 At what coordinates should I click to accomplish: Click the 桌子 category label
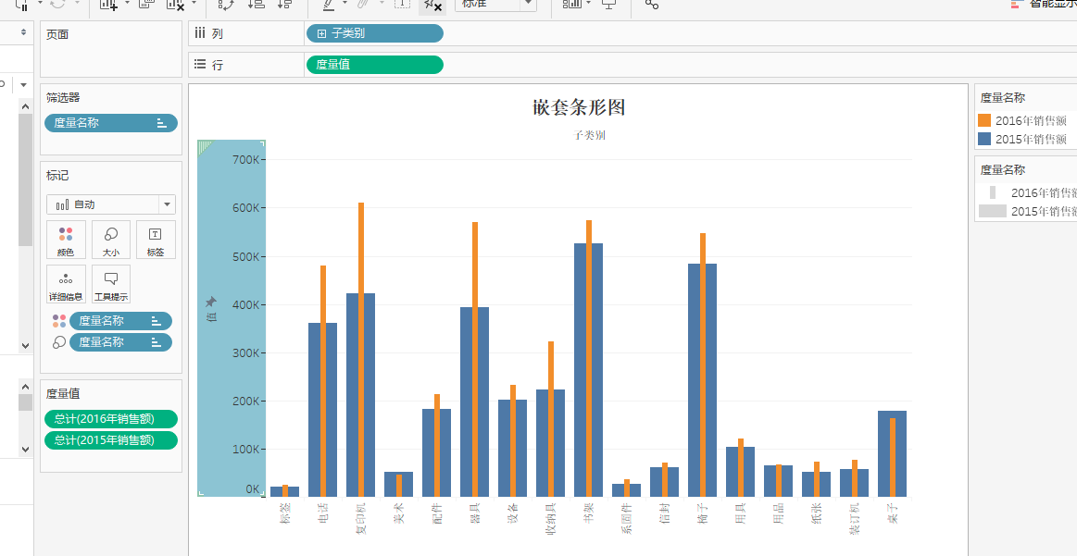point(892,513)
